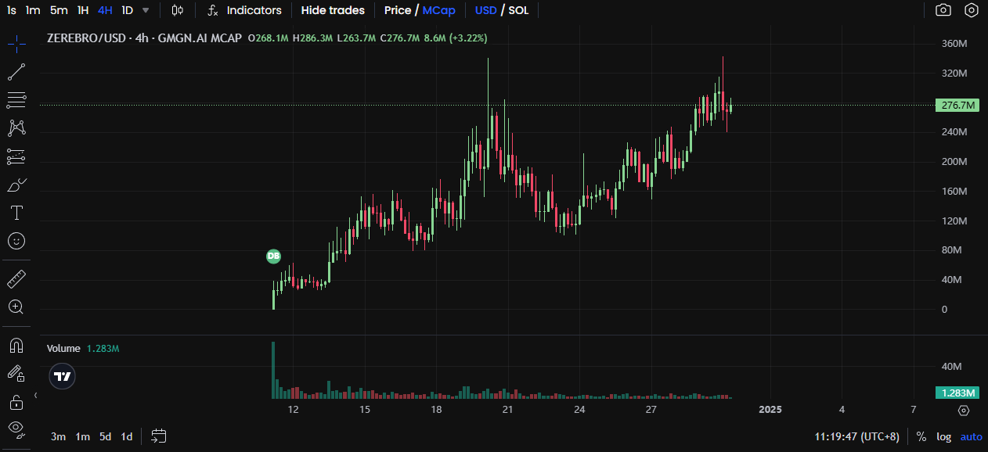This screenshot has width=988, height=452.
Task: Open the Indicators panel
Action: pyautogui.click(x=245, y=10)
